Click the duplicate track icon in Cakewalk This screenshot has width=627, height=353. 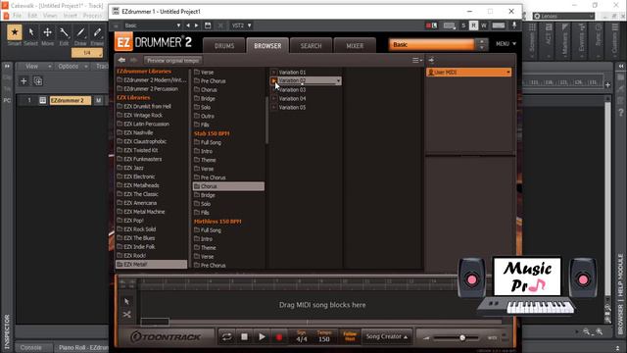click(x=38, y=81)
